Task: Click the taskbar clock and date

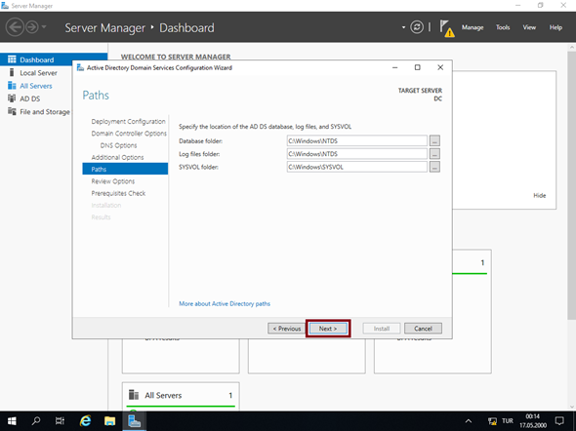Action: coord(533,421)
